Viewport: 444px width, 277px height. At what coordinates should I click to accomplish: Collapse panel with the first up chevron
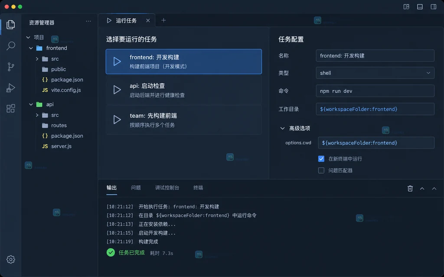click(x=422, y=189)
